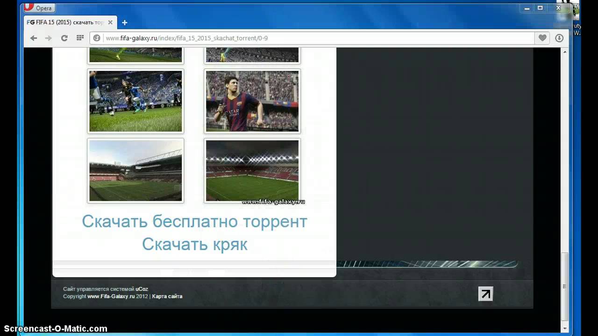Click the site info globe icon
The height and width of the screenshot is (336, 598).
(x=97, y=38)
